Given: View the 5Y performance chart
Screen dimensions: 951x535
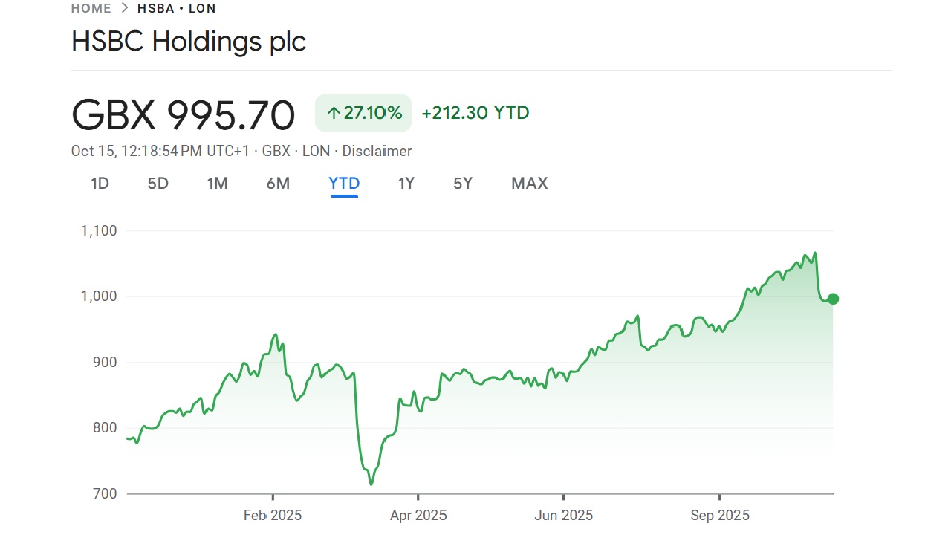Looking at the screenshot, I should tap(462, 183).
